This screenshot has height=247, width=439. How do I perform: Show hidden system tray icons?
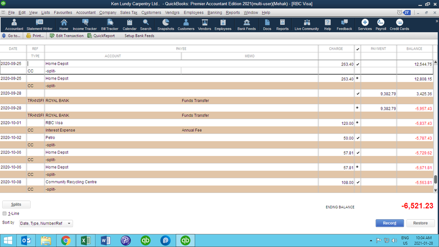(371, 240)
